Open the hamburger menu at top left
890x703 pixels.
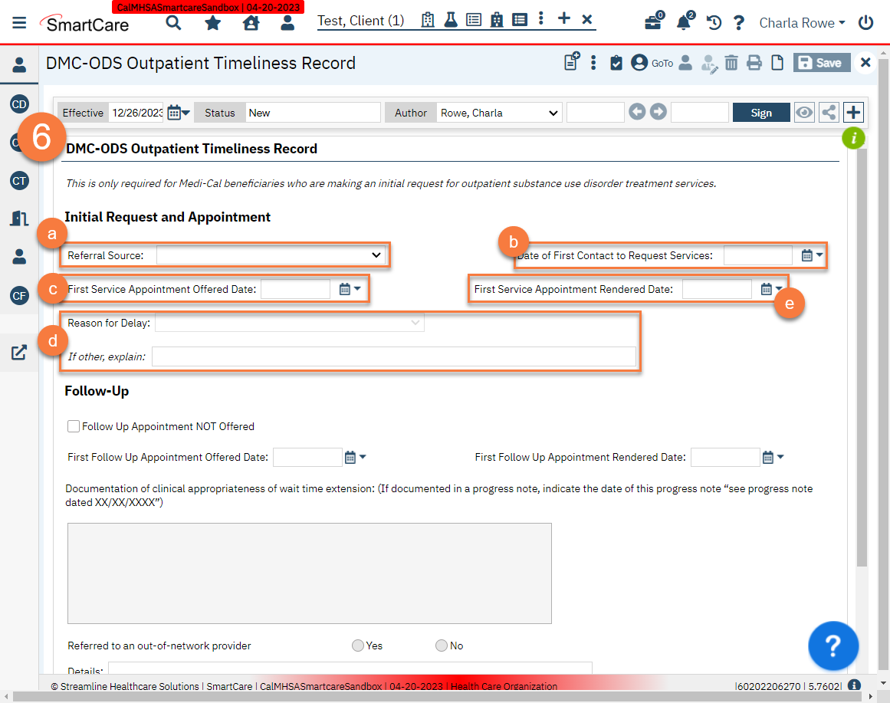(x=18, y=21)
